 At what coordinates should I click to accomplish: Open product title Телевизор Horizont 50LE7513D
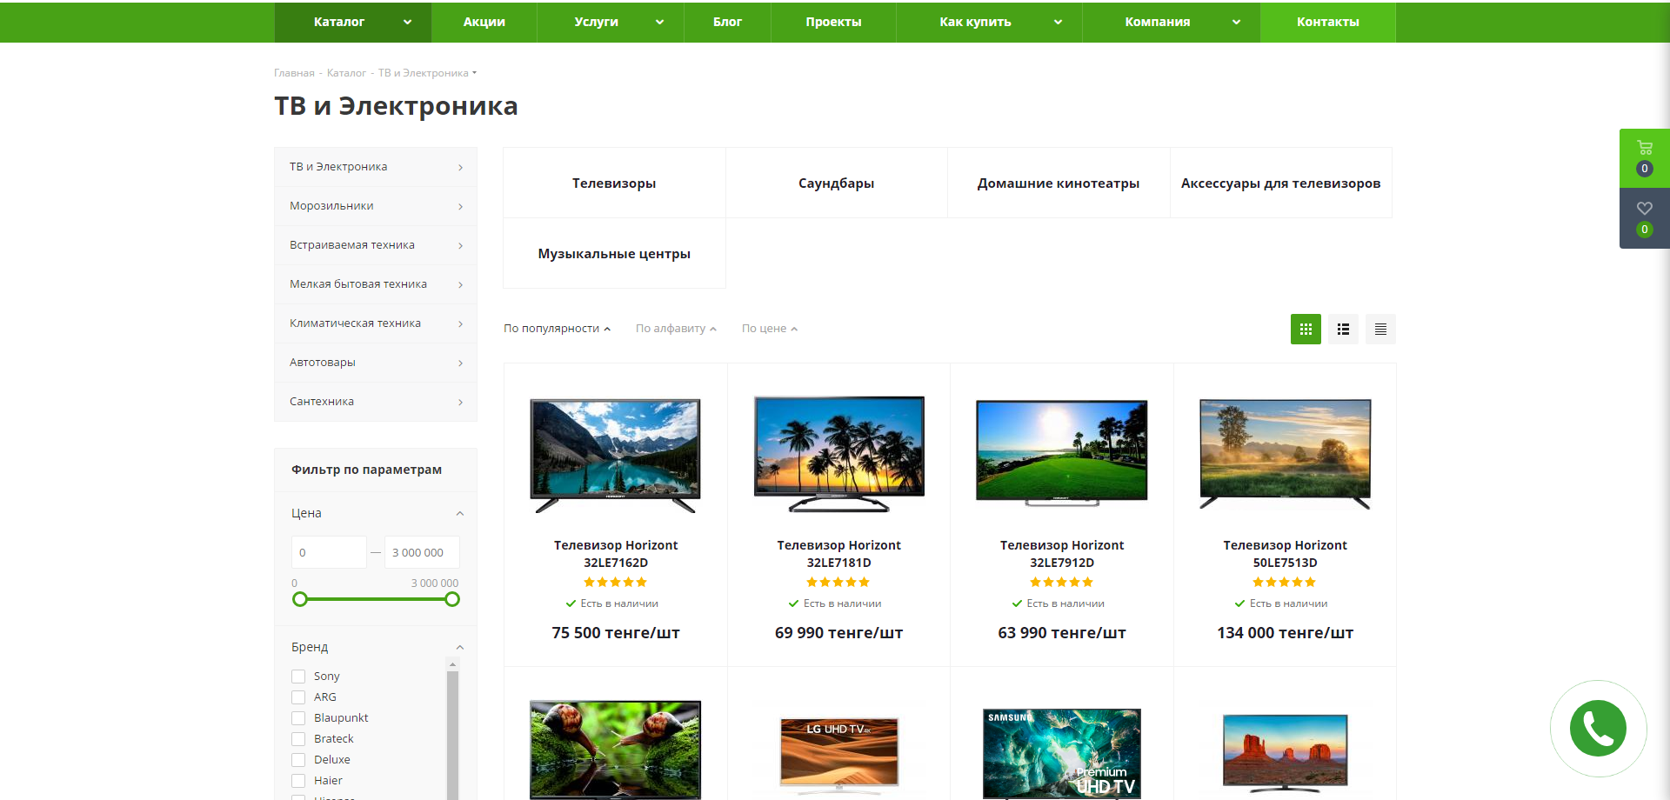click(x=1285, y=554)
